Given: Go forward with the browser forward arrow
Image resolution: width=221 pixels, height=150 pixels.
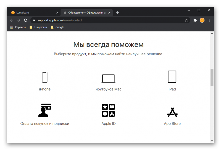Looking at the screenshot, I should click(x=19, y=20).
